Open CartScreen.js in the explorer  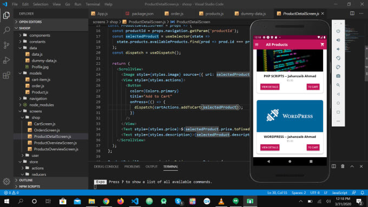[x=44, y=124]
